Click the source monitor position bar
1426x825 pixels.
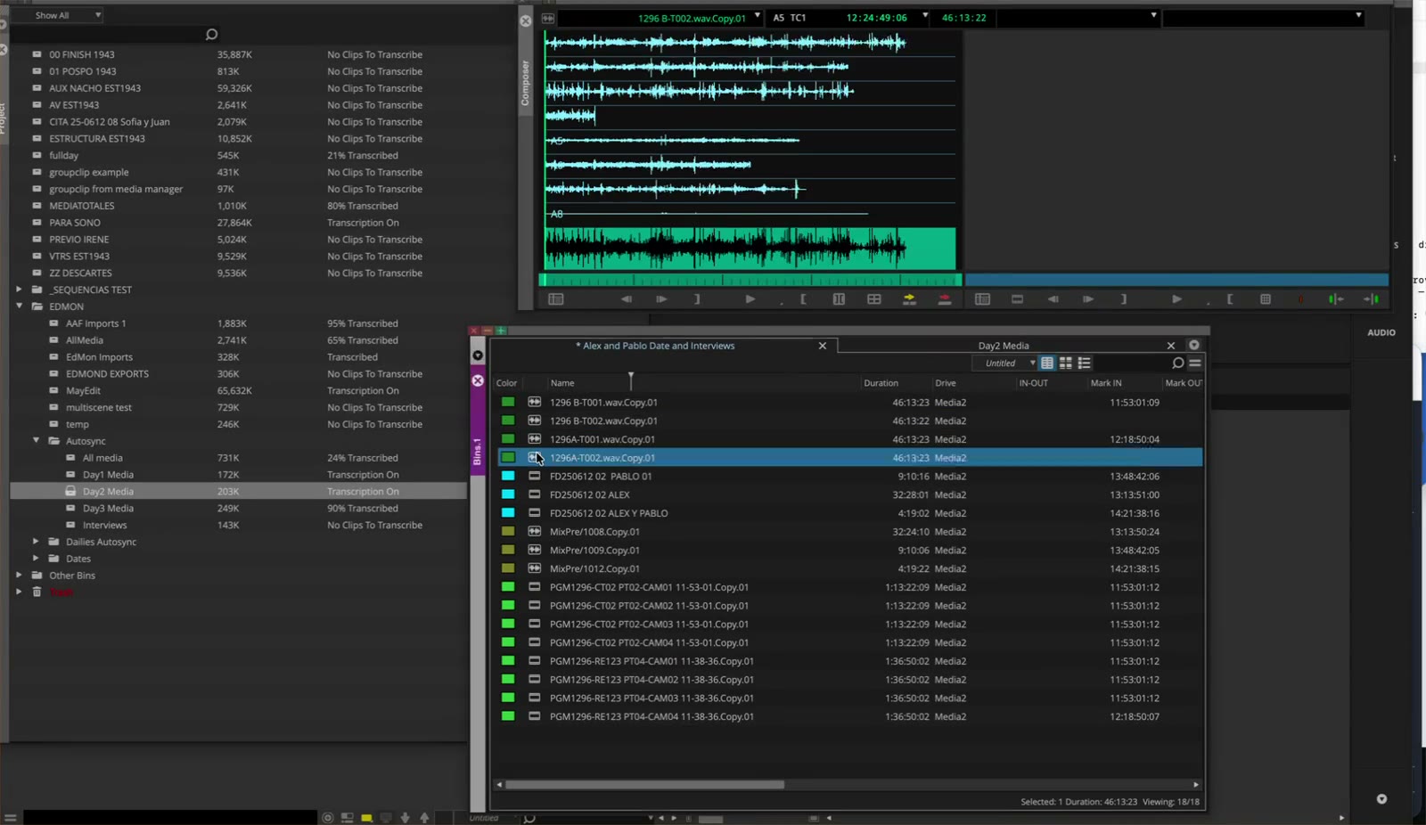point(750,280)
